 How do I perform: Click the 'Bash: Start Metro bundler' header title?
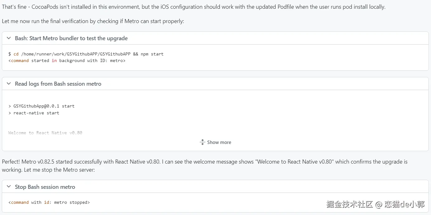(x=71, y=38)
